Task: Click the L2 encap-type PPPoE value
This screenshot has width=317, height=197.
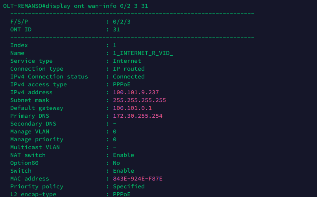Action: [x=122, y=194]
